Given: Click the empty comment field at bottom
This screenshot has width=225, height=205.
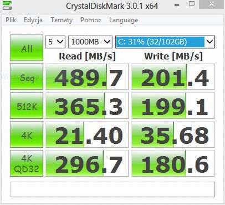Looking at the screenshot, I should [113, 189].
